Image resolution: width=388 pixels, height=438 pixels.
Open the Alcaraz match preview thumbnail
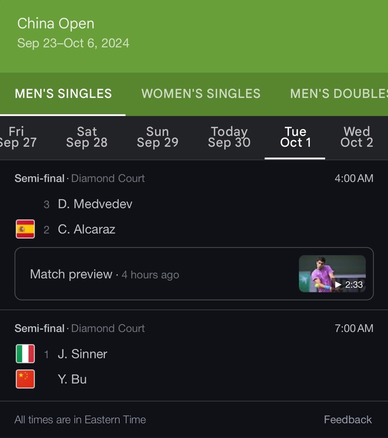click(332, 274)
